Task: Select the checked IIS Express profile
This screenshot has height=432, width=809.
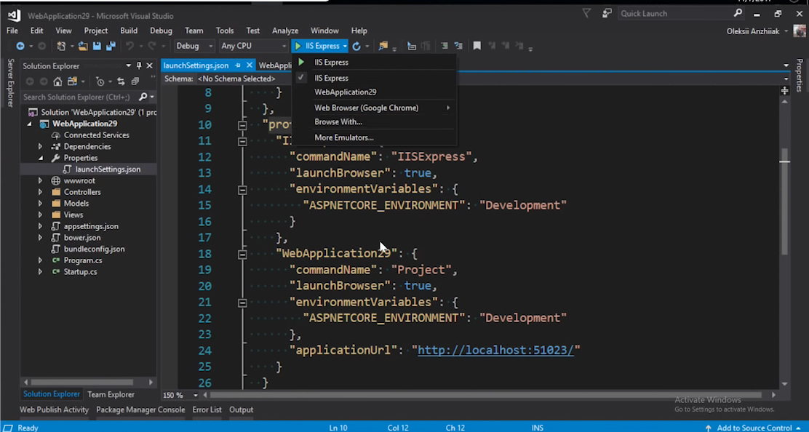Action: (331, 78)
